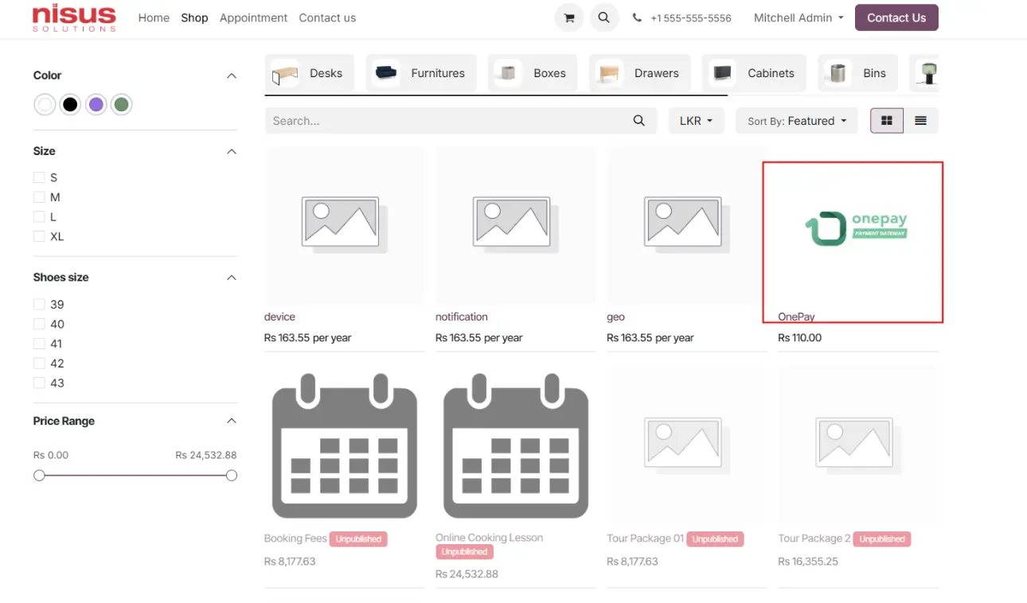This screenshot has width=1027, height=603.
Task: Click the purple Contact Us button
Action: click(x=896, y=18)
